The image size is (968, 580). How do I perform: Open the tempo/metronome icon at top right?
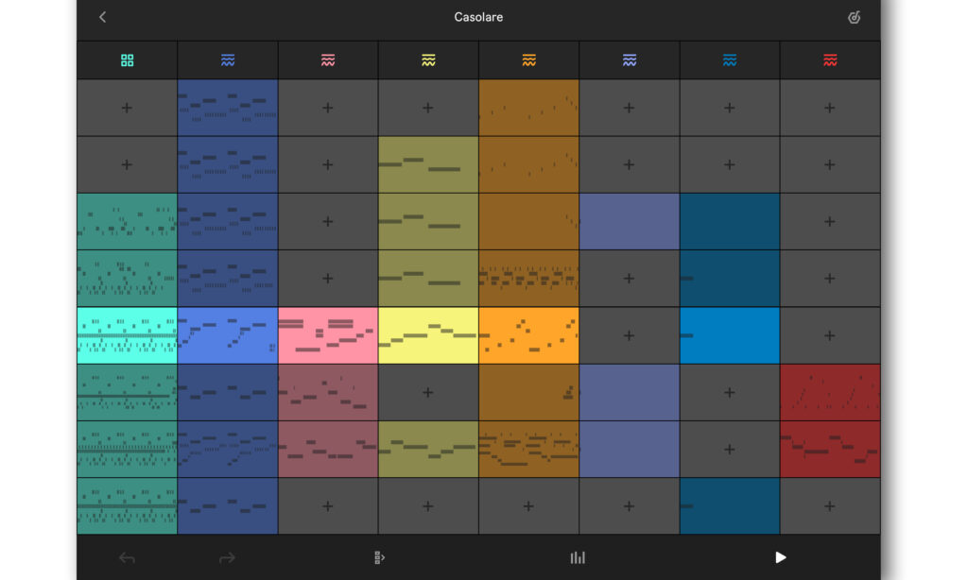854,17
